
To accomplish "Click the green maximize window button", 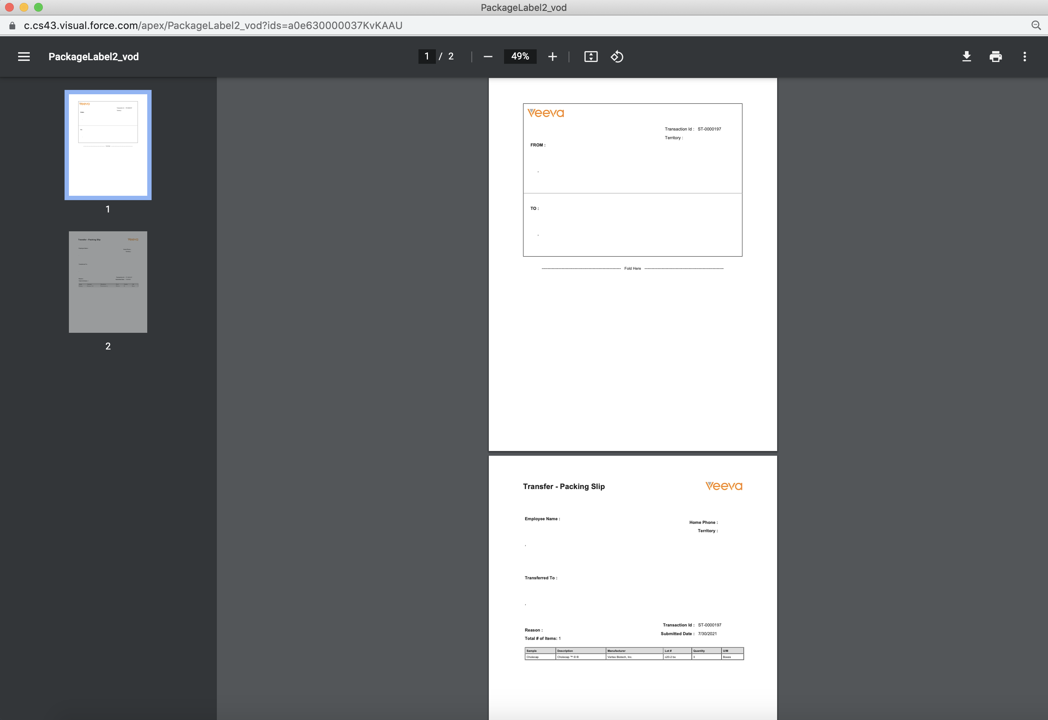I will click(38, 7).
